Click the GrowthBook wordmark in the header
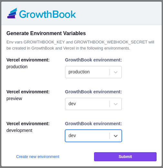The height and width of the screenshot is (168, 163). tap(48, 14)
